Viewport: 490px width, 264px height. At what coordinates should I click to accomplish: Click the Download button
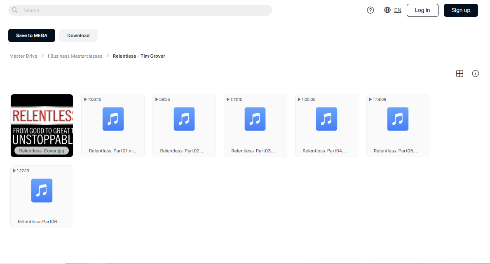pos(78,35)
